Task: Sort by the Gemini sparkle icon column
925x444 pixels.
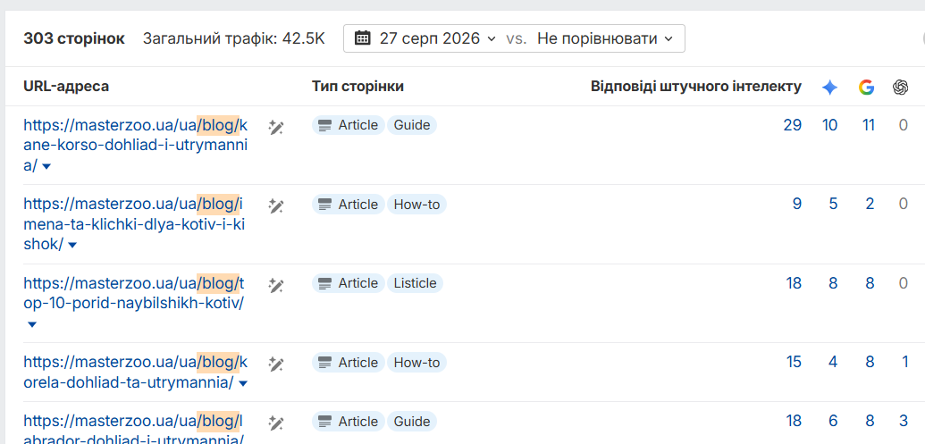Action: (829, 88)
